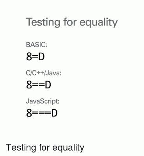Click the triple equals operator in '8===D'

[x=42, y=113]
